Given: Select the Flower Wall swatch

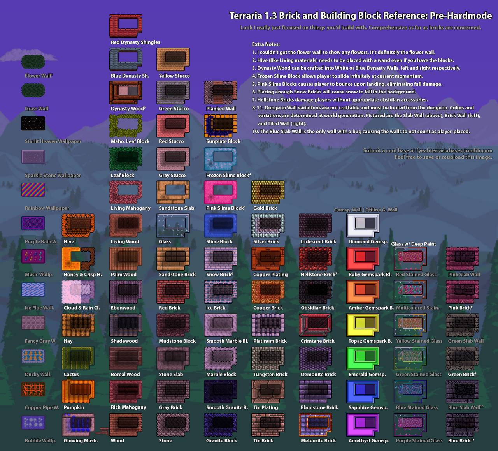Looking at the screenshot, I should pyautogui.click(x=33, y=62).
